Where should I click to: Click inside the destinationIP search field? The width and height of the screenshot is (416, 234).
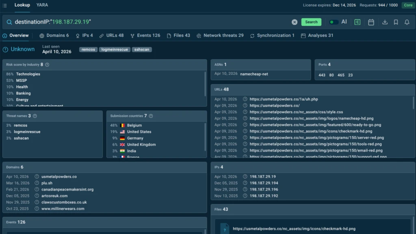(x=162, y=22)
